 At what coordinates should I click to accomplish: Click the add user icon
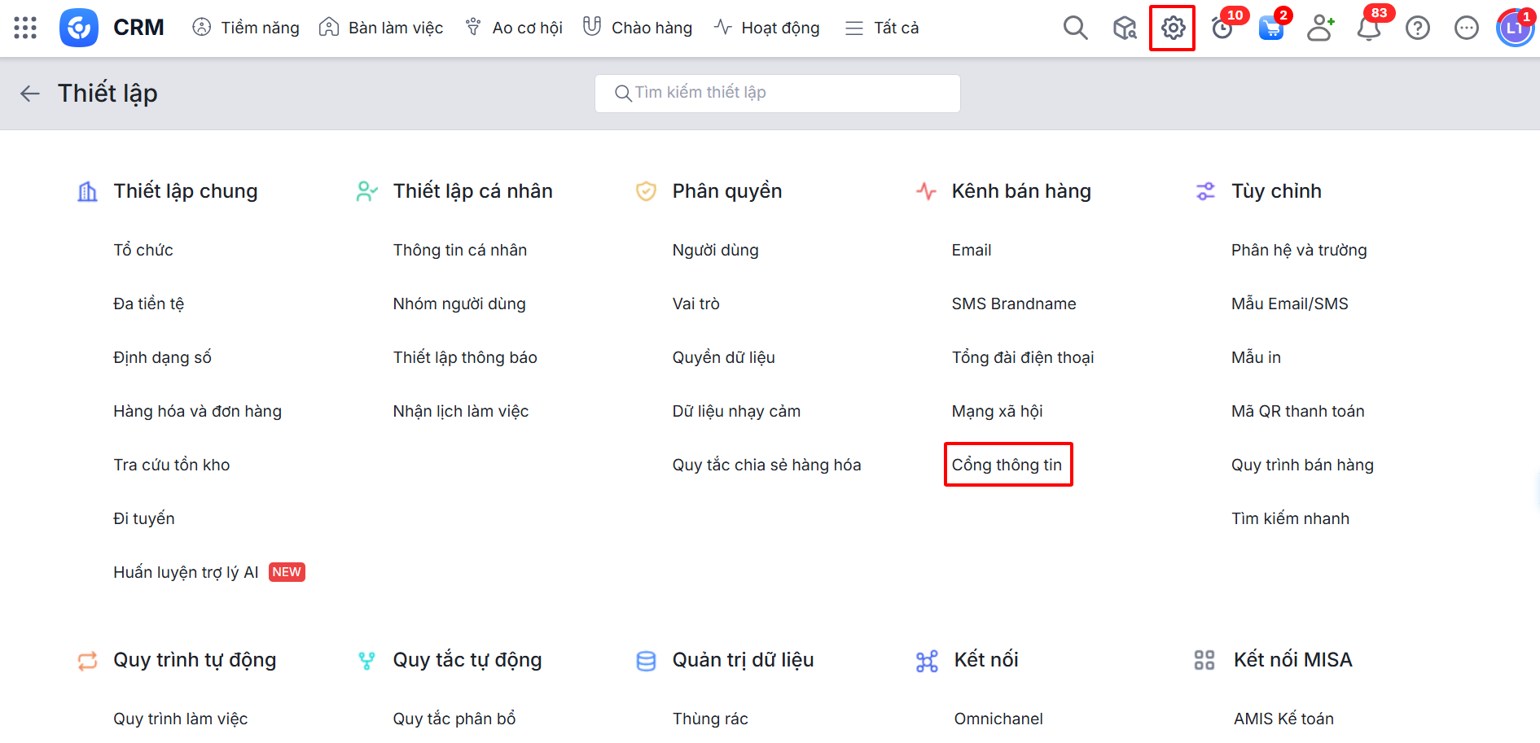coord(1319,28)
